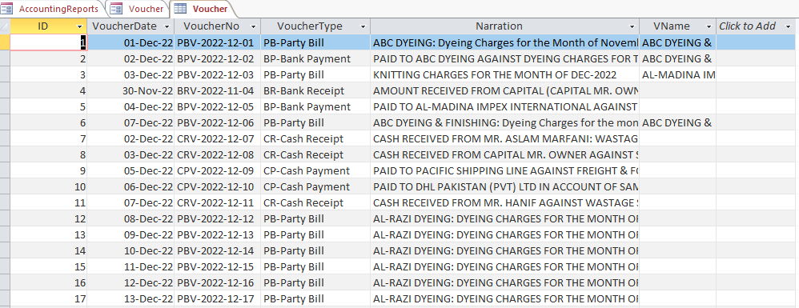This screenshot has height=308, width=799.
Task: Open the Narration column dropdown arrow
Action: point(632,26)
